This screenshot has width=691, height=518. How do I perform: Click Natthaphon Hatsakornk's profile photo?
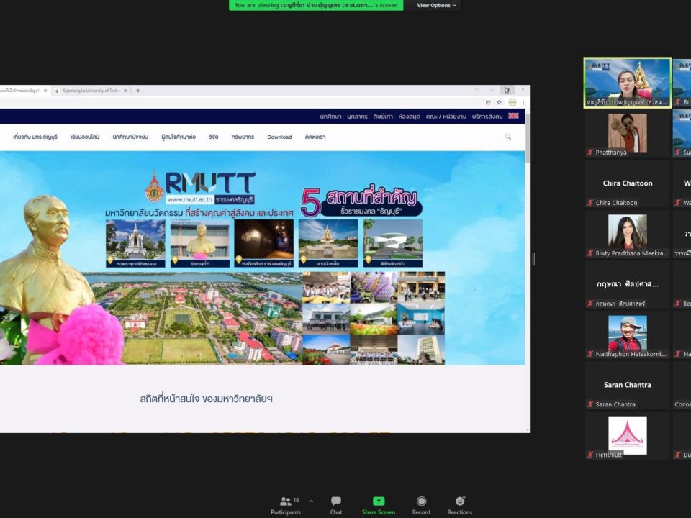pos(628,335)
